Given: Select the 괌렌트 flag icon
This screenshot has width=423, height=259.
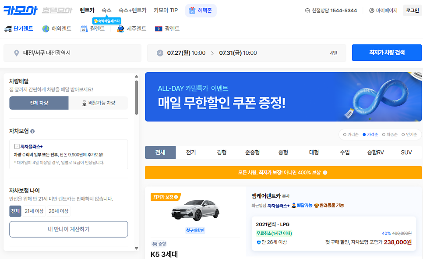Looking at the screenshot, I should click(x=159, y=29).
